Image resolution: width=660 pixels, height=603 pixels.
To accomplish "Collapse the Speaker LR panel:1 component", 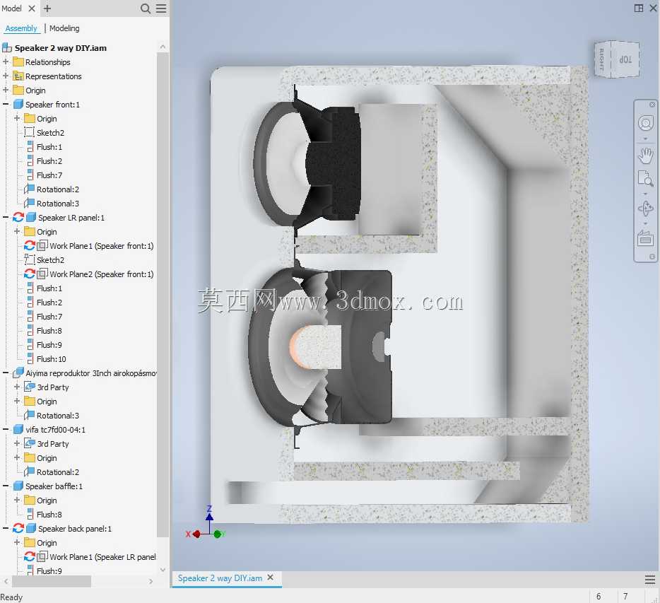I will [x=6, y=217].
